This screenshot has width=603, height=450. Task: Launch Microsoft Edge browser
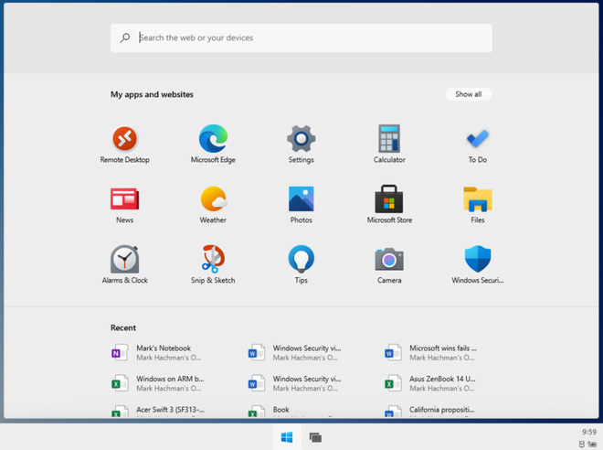pyautogui.click(x=213, y=140)
